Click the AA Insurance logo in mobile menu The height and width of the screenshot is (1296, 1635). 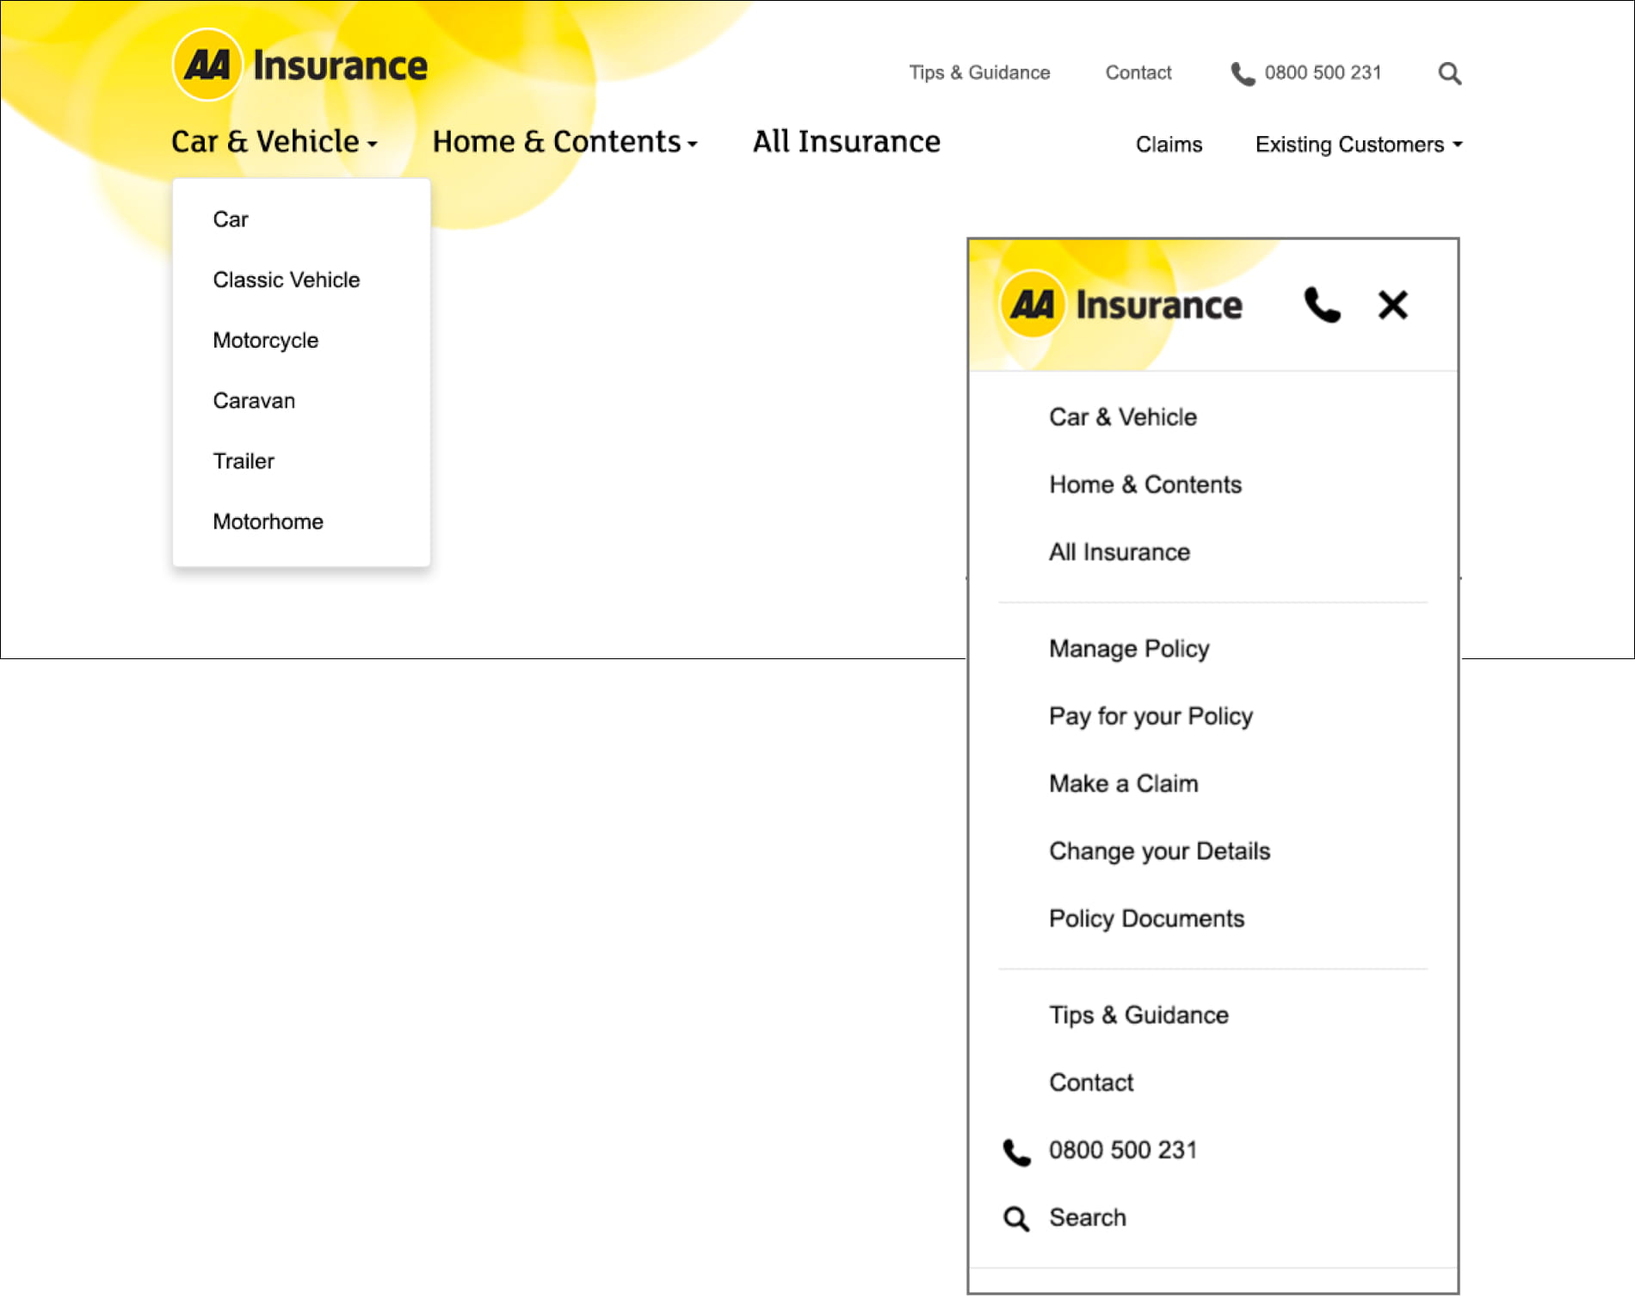[x=1121, y=305]
